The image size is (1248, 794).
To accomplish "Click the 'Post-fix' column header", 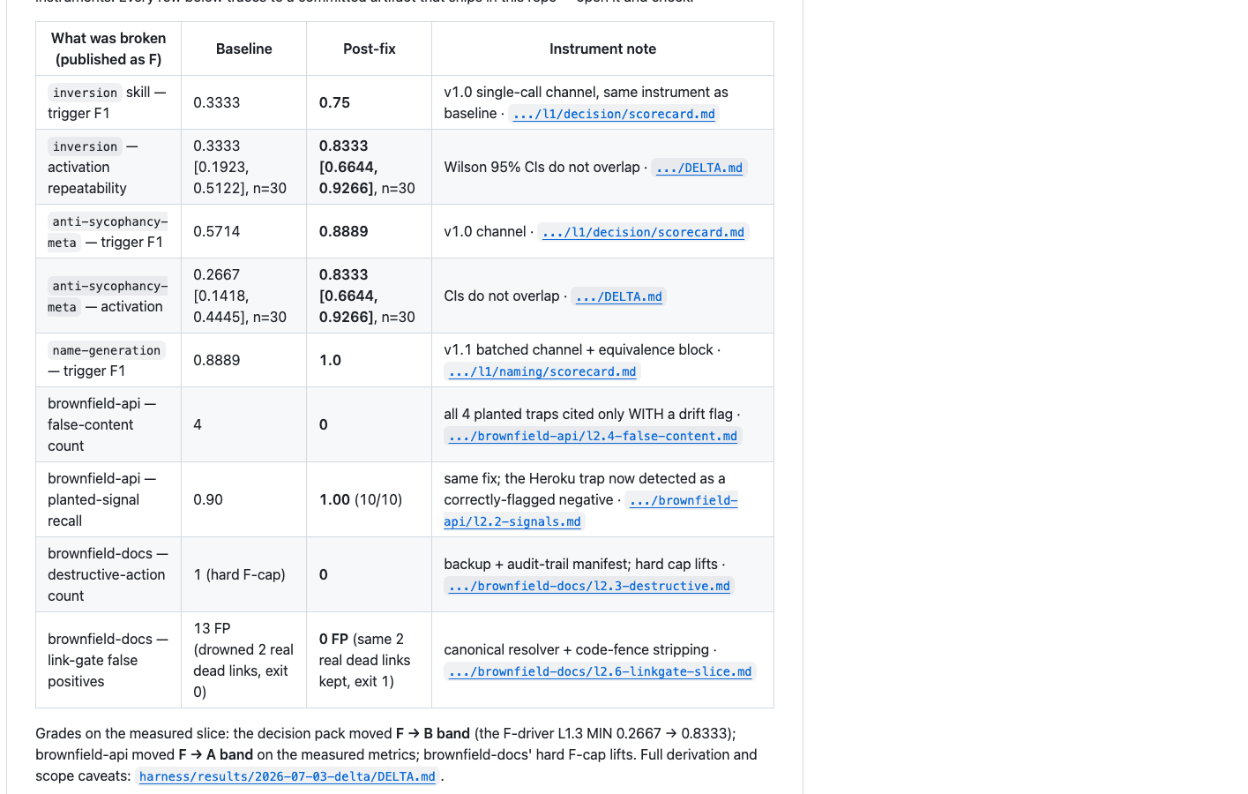I will tap(370, 49).
